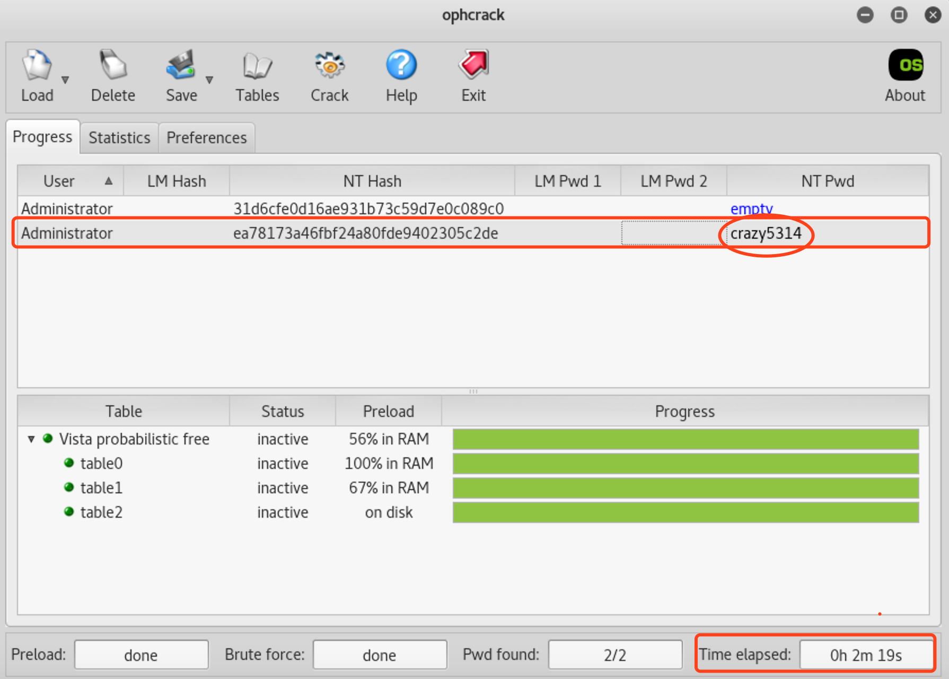
Task: Switch to the Progress tab
Action: point(42,137)
